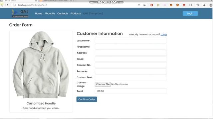Open the MetaMask fox icon next to the pink extension
213x119 pixels.
click(171, 5)
